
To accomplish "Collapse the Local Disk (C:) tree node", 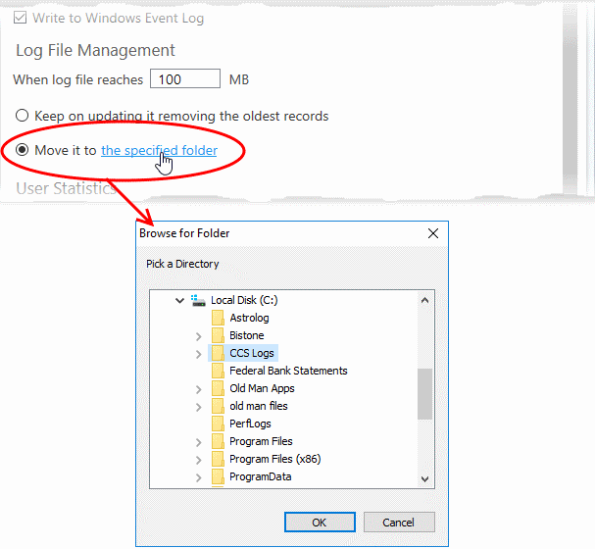I will point(179,301).
